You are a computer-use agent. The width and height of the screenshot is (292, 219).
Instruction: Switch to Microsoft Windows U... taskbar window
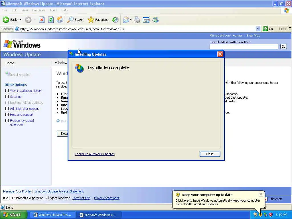98,215
